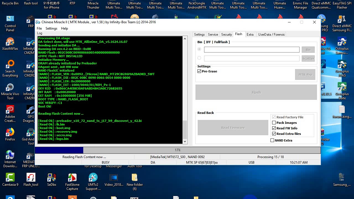Click '[Read Ok] : logo.bin' log line

[x=53, y=139]
